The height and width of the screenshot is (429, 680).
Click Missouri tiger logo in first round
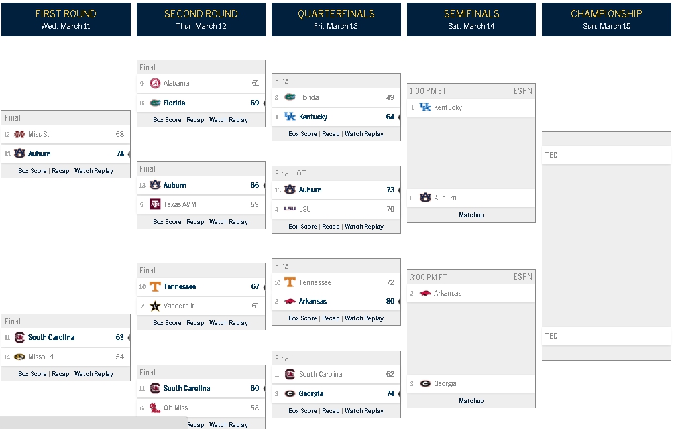point(19,357)
